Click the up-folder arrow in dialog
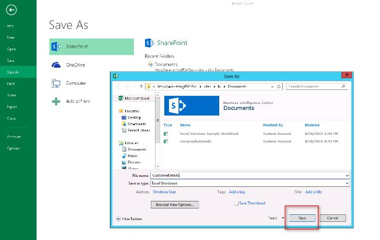 141,86
